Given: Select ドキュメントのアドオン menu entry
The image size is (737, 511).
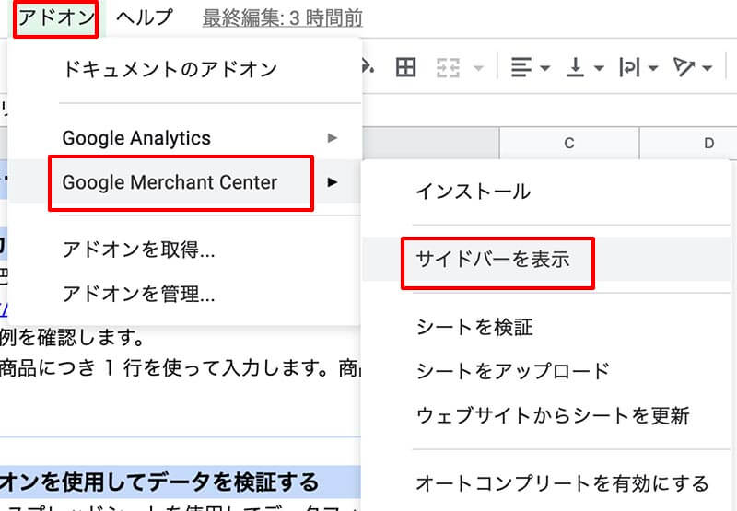Looking at the screenshot, I should point(170,69).
